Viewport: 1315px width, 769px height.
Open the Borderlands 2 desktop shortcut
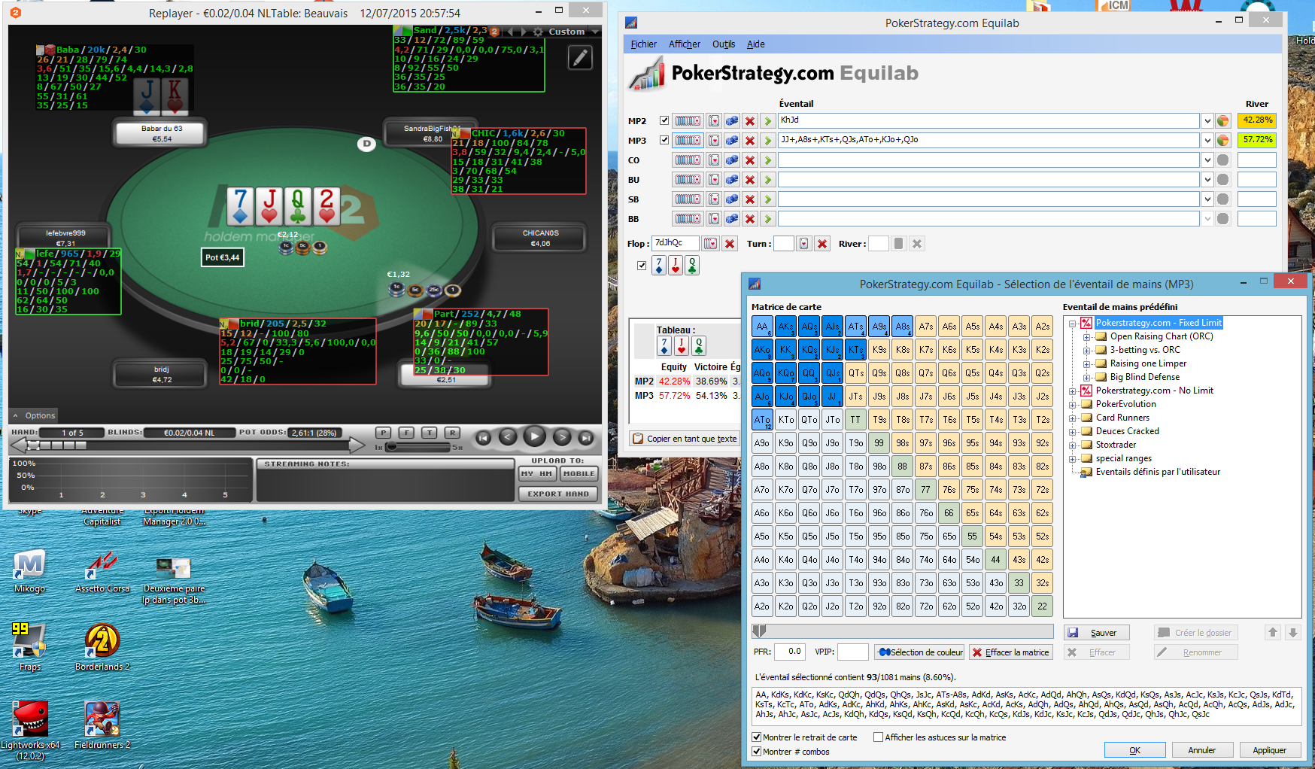[102, 648]
